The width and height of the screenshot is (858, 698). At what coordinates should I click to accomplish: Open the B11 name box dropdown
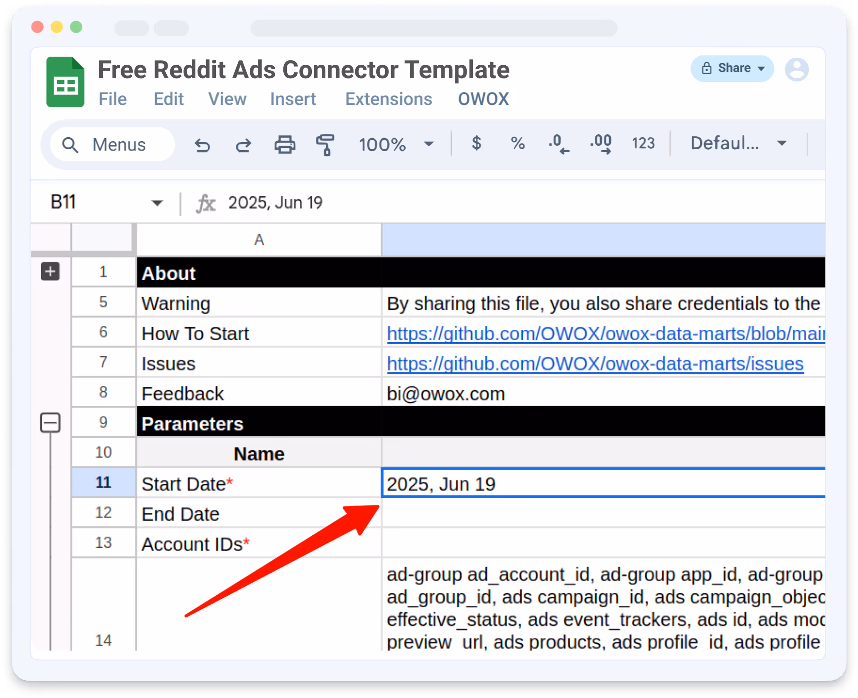click(157, 203)
